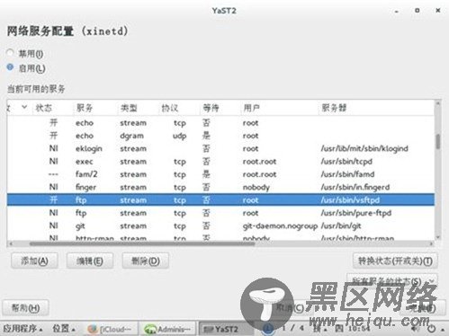
Task: Open the 所有服务的状态(S) dropdown
Action: click(x=391, y=281)
